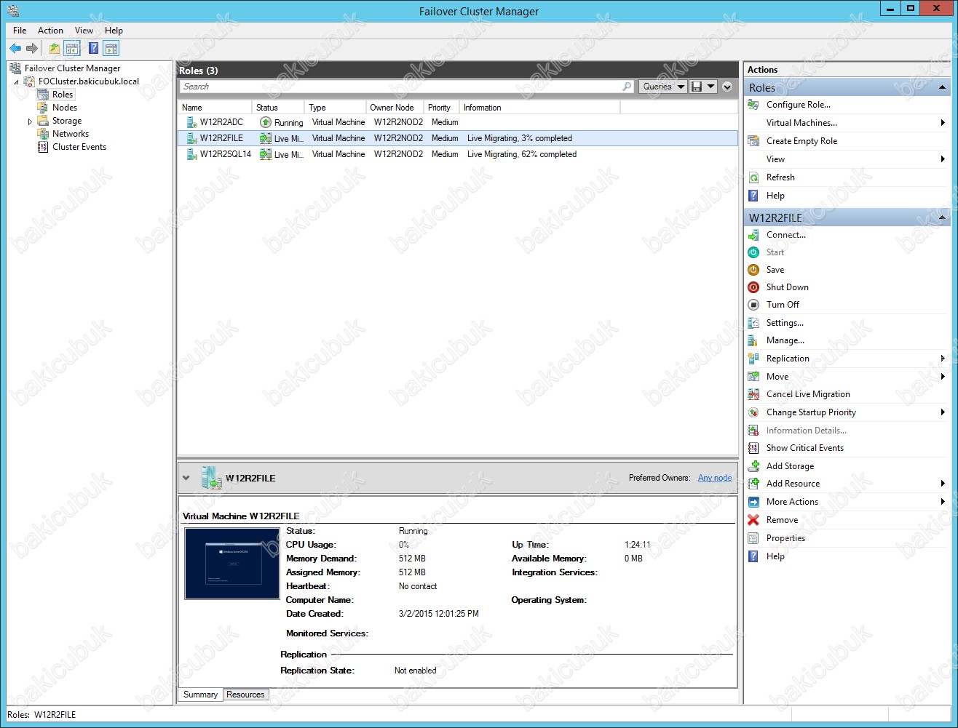The width and height of the screenshot is (958, 728).
Task: Collapse the W12R2FILE details pane chevron
Action: point(186,478)
